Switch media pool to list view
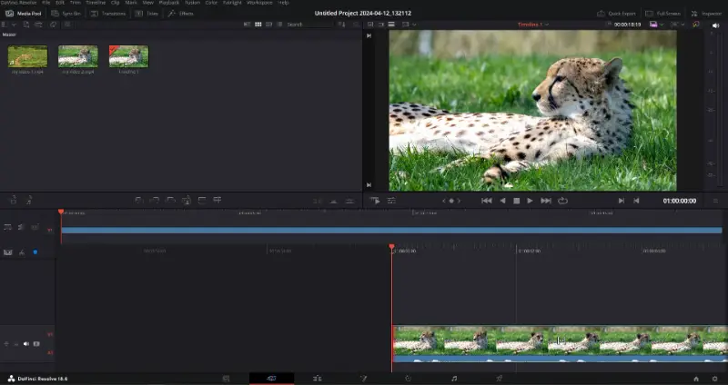 click(279, 25)
